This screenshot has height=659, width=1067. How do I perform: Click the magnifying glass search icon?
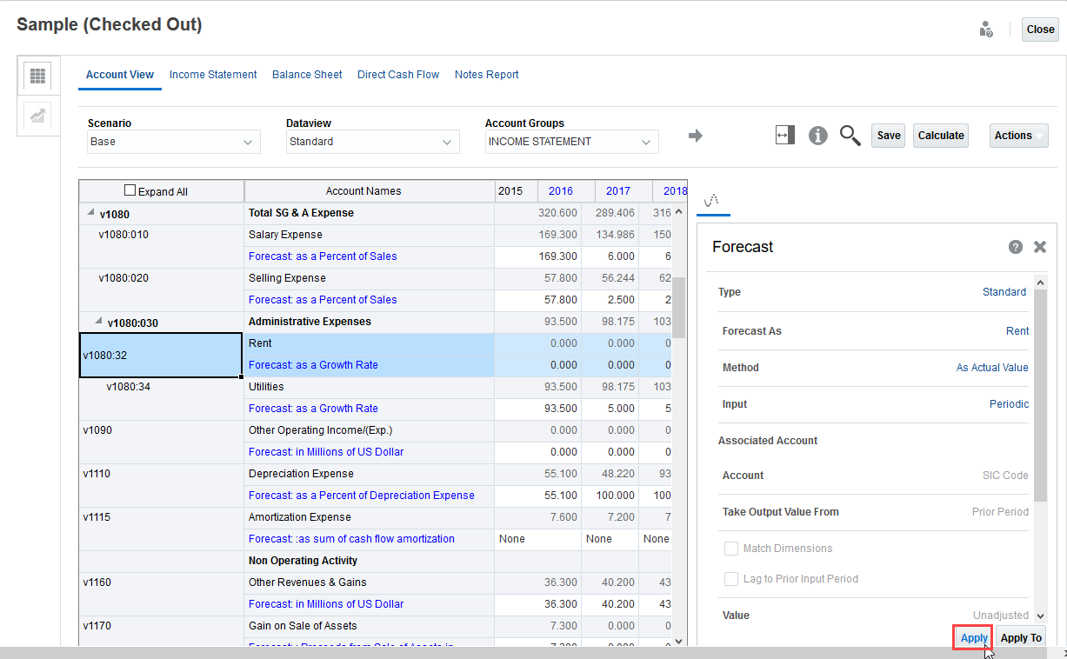click(x=850, y=136)
